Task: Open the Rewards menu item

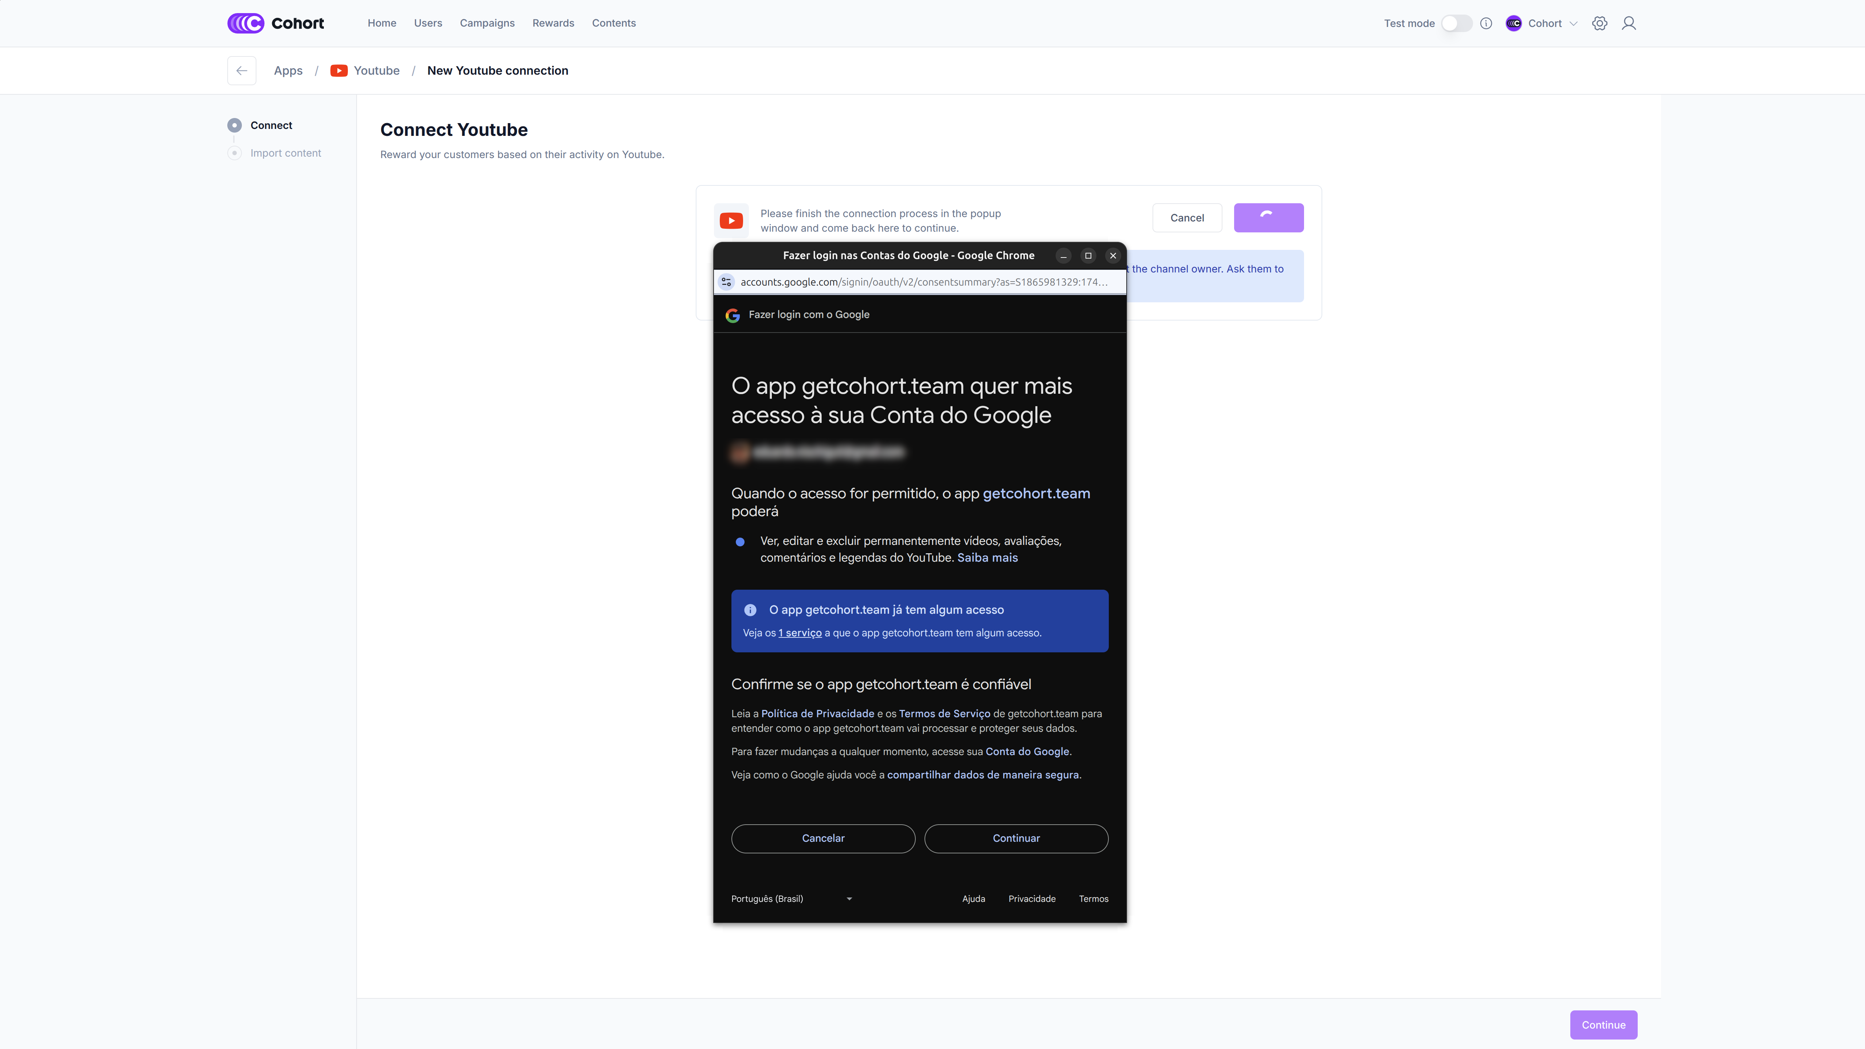Action: click(553, 23)
